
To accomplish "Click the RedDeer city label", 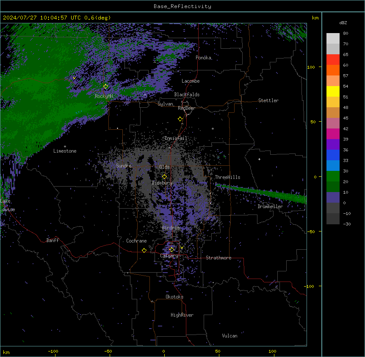I will point(187,108).
